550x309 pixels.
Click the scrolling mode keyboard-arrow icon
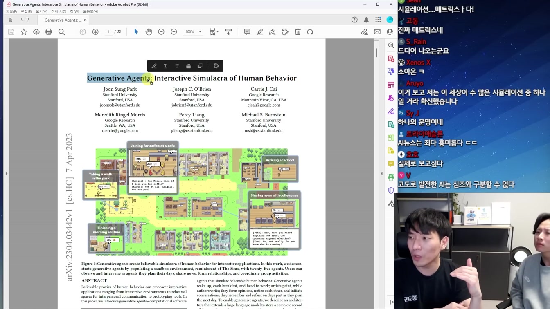pyautogui.click(x=228, y=32)
